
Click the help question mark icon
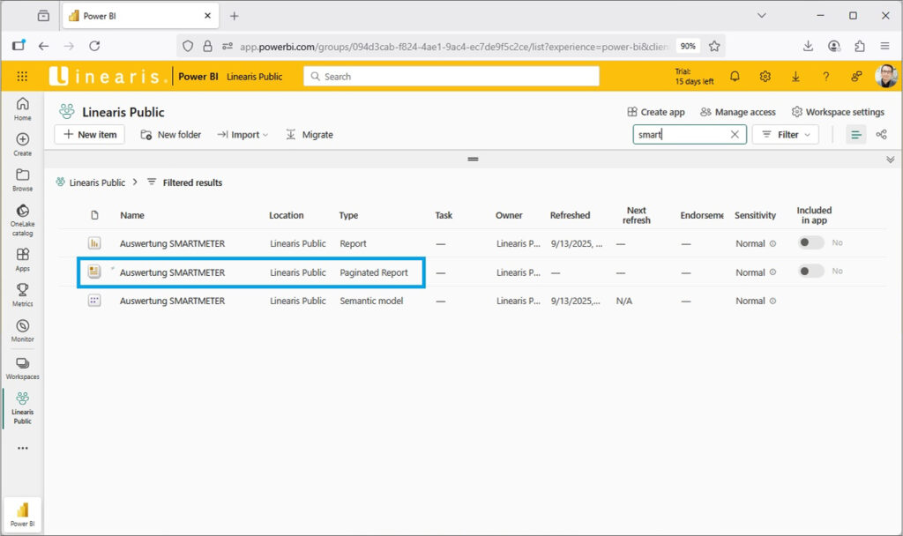825,77
